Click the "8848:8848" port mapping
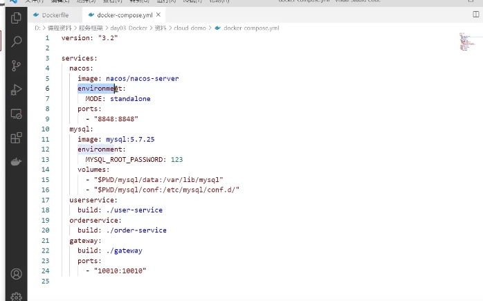The width and height of the screenshot is (483, 301). click(x=116, y=119)
